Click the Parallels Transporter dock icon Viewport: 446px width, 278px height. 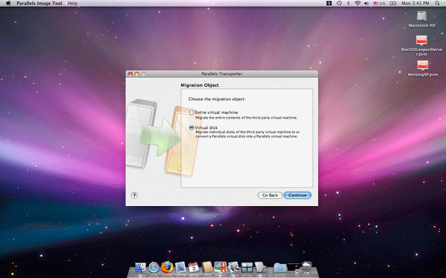pos(260,267)
